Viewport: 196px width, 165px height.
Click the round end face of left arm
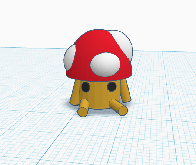tap(83, 112)
